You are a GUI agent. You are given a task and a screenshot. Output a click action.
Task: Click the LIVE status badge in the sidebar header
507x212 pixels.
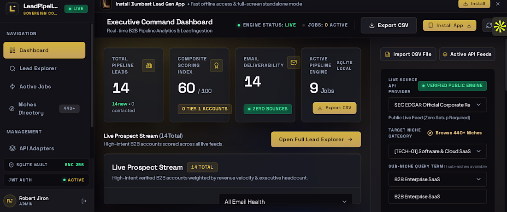click(76, 8)
